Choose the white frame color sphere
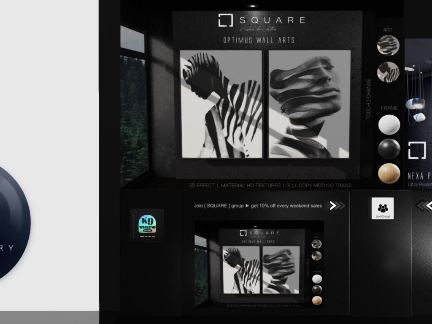Viewport: 432px width, 324px height. pyautogui.click(x=389, y=125)
